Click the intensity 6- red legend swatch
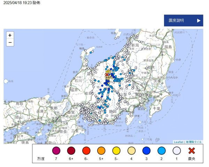Screen dimensions: 209x167 pyautogui.click(x=86, y=151)
